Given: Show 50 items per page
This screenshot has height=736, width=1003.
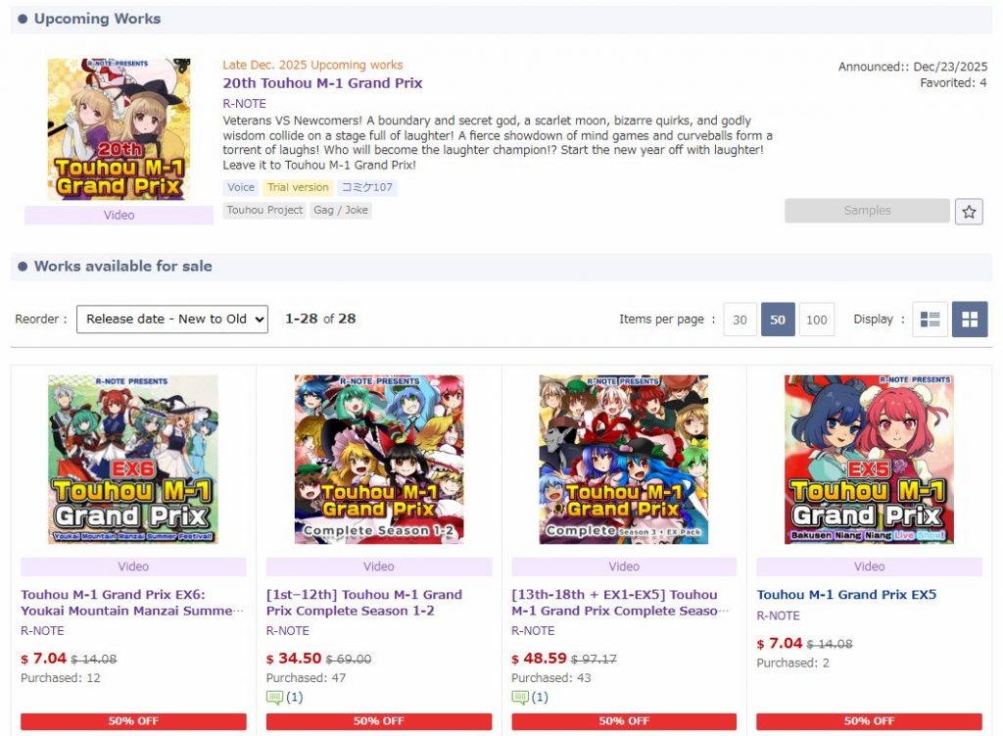Looking at the screenshot, I should [778, 319].
